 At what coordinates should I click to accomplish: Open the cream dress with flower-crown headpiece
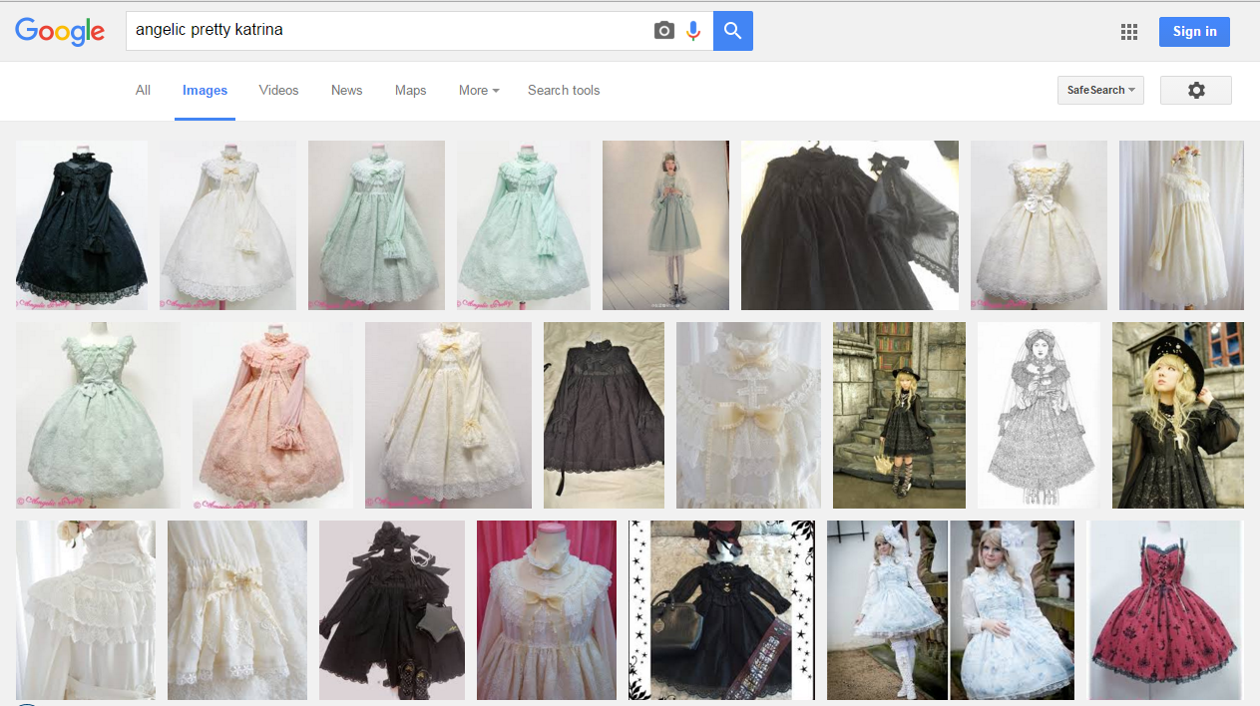coord(1181,225)
